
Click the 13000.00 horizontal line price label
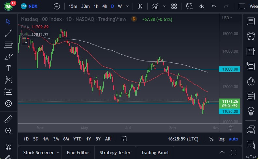click(x=230, y=69)
